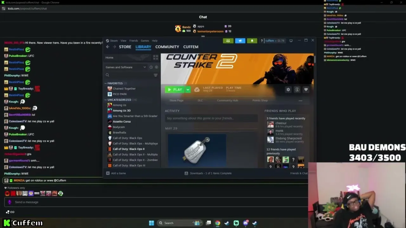The image size is (406, 228).
Task: Click the activity status input box
Action: [211, 118]
